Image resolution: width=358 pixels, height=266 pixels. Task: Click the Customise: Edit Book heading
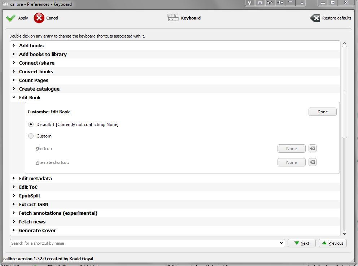coord(49,112)
